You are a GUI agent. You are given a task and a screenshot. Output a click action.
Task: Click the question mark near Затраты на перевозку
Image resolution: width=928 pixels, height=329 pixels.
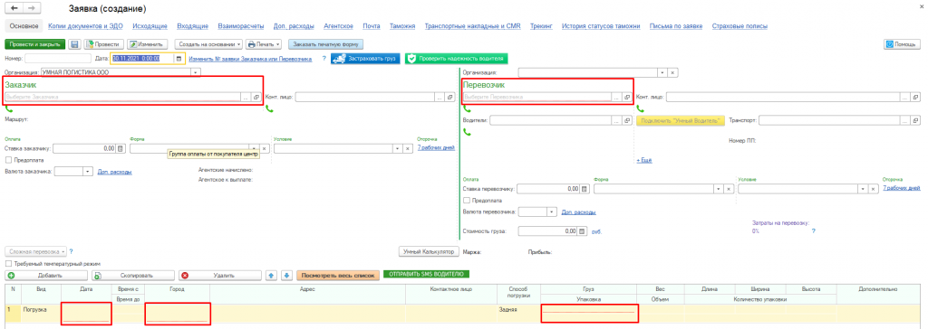tap(814, 231)
